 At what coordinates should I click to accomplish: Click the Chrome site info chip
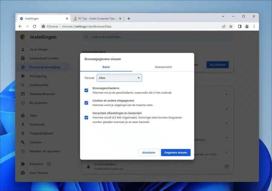pyautogui.click(x=50, y=26)
